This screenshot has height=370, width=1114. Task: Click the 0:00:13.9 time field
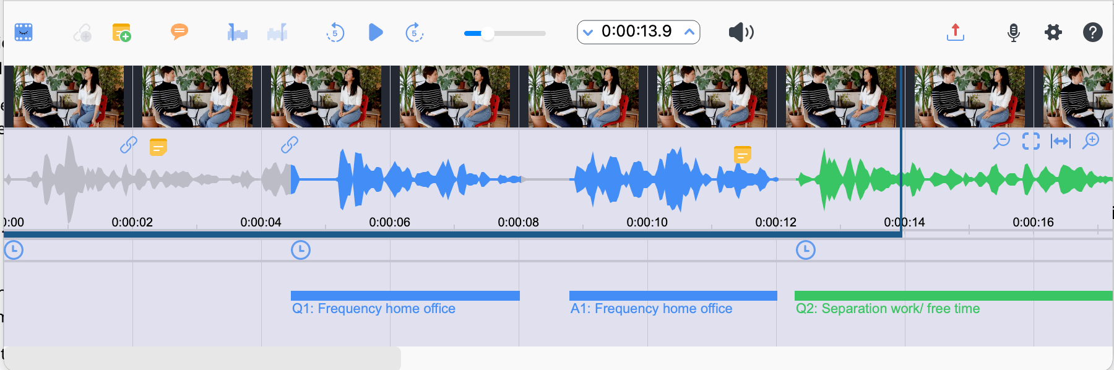pos(637,32)
